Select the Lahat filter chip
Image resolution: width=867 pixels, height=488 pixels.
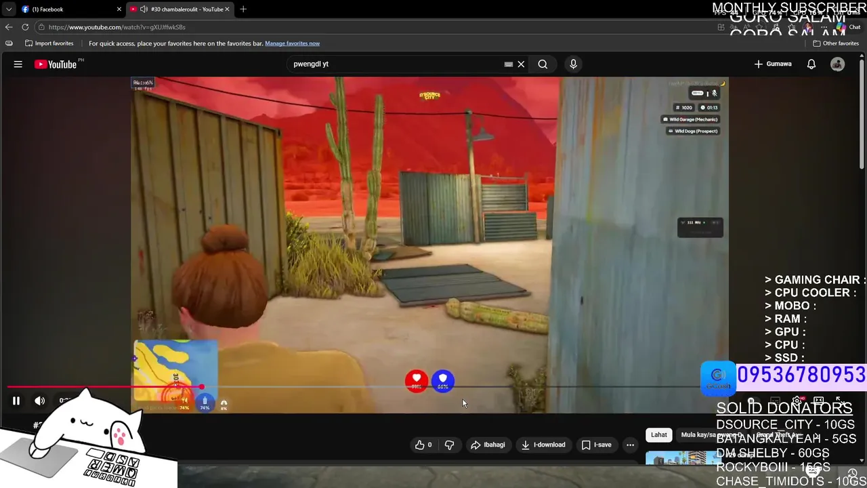tap(659, 435)
